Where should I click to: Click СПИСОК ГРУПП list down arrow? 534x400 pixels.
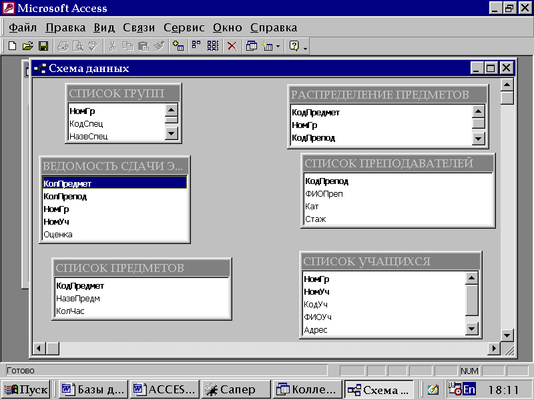tap(171, 133)
